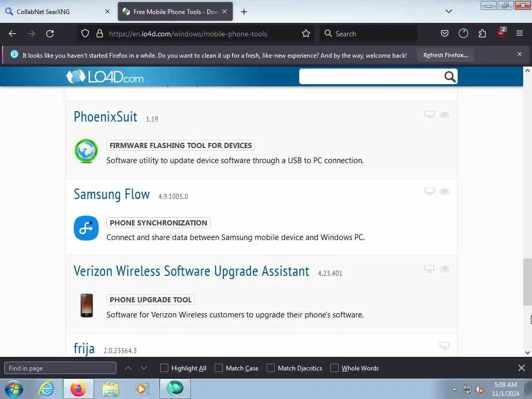Screen dimensions: 532x399
Task: Enable the Whole Words checkbox
Action: [335, 368]
